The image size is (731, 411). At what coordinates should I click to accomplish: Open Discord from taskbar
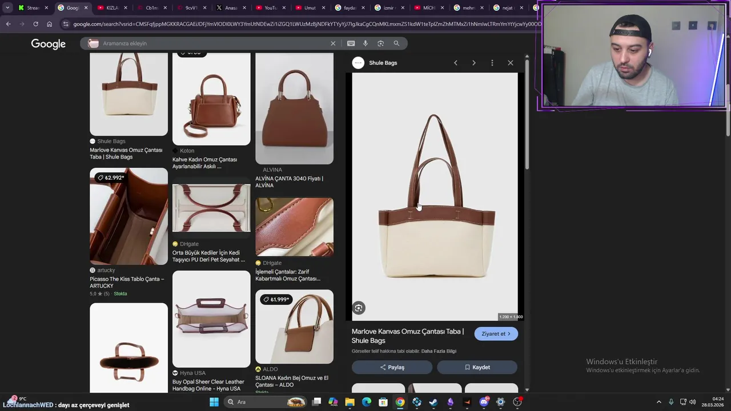point(484,402)
